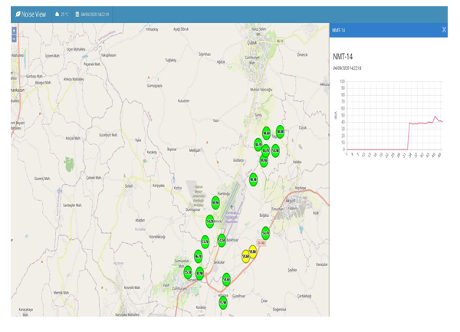Zoom out on the map
Image resolution: width=460 pixels, height=332 pixels.
14,38
